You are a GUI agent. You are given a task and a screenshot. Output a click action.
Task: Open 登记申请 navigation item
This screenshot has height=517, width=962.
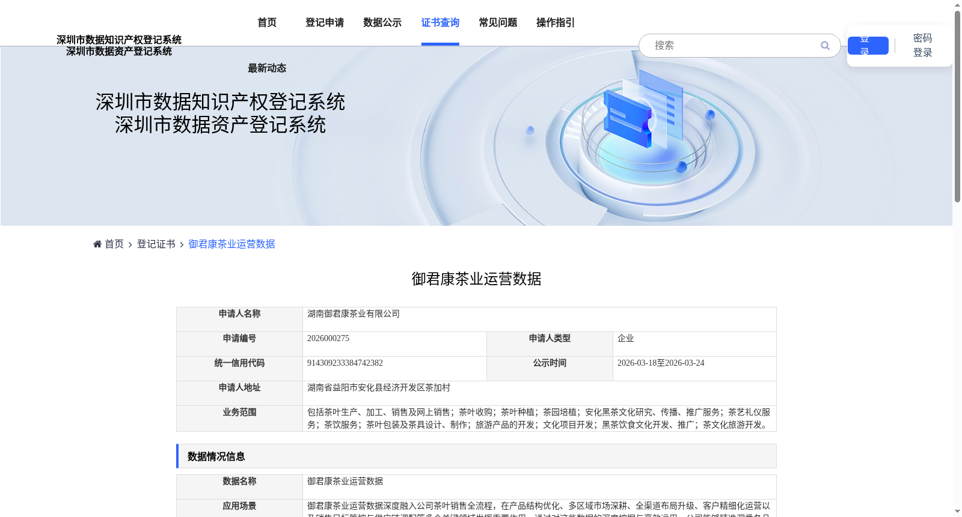pos(325,23)
